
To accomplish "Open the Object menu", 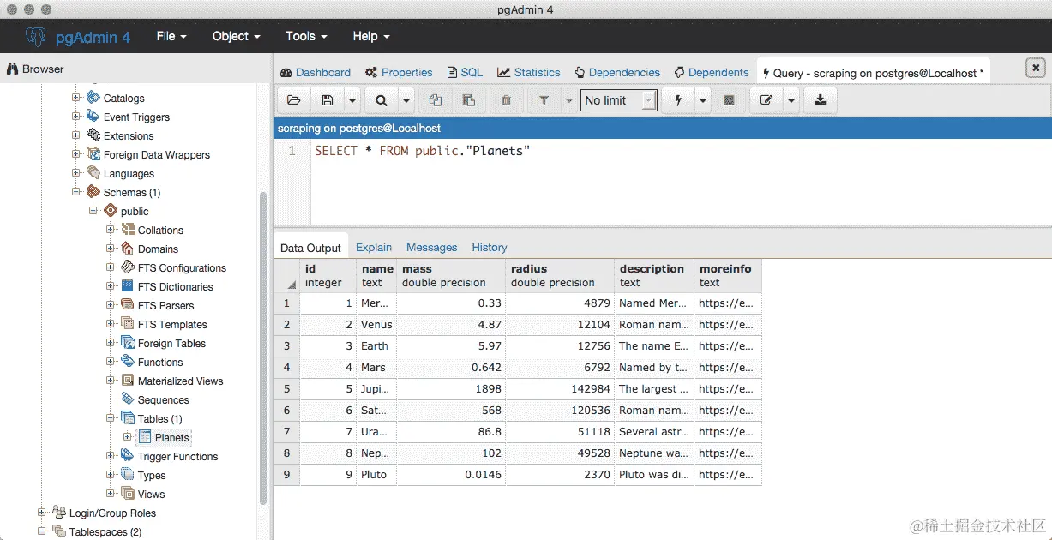I will (x=236, y=36).
